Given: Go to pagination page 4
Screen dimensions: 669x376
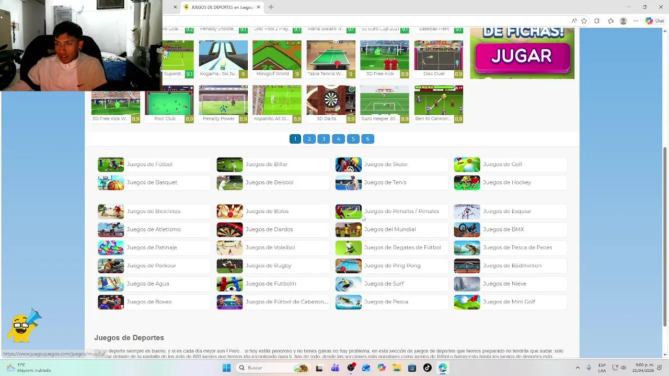Looking at the screenshot, I should coord(338,139).
